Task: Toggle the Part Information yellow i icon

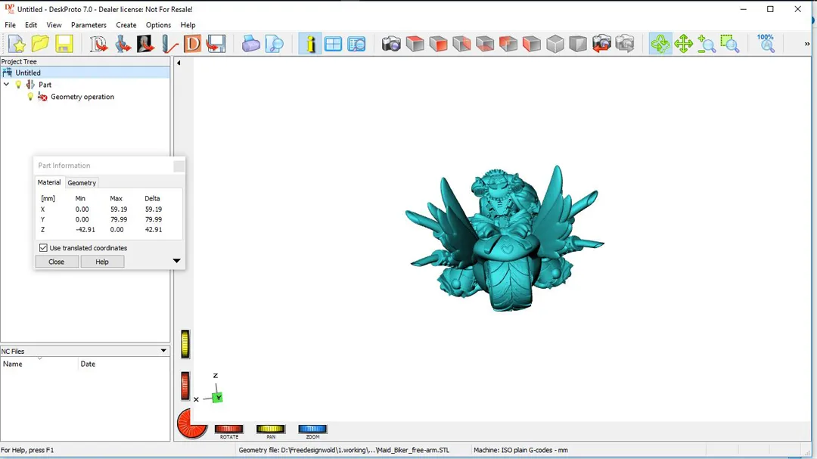Action: point(310,44)
